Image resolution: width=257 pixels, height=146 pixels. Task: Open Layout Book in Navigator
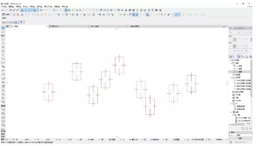pos(247,56)
